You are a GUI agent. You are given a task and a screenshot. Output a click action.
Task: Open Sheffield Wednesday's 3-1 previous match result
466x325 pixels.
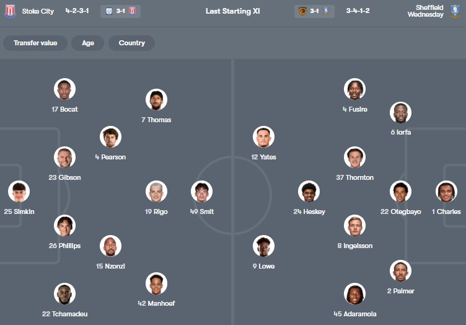[x=315, y=11]
